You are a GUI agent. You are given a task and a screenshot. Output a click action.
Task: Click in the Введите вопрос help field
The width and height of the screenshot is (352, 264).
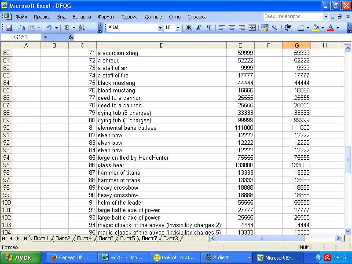point(293,16)
